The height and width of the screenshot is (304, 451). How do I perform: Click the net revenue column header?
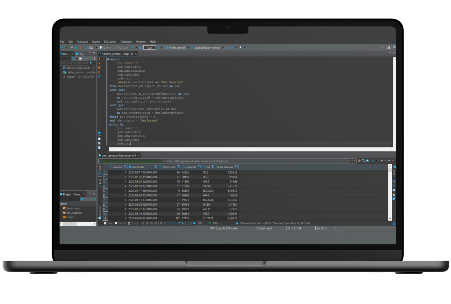226,167
